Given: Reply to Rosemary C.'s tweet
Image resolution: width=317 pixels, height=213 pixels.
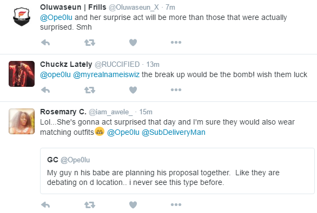Looking at the screenshot, I should [x=45, y=205].
